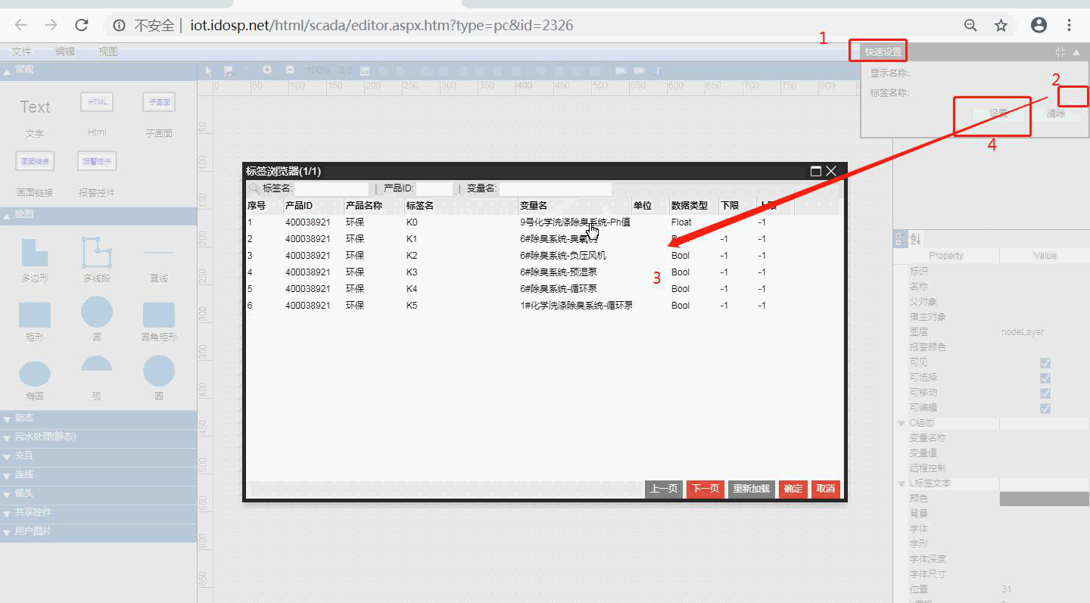Pick the 多线段 polyline shape
The width and height of the screenshot is (1090, 603).
coord(97,253)
